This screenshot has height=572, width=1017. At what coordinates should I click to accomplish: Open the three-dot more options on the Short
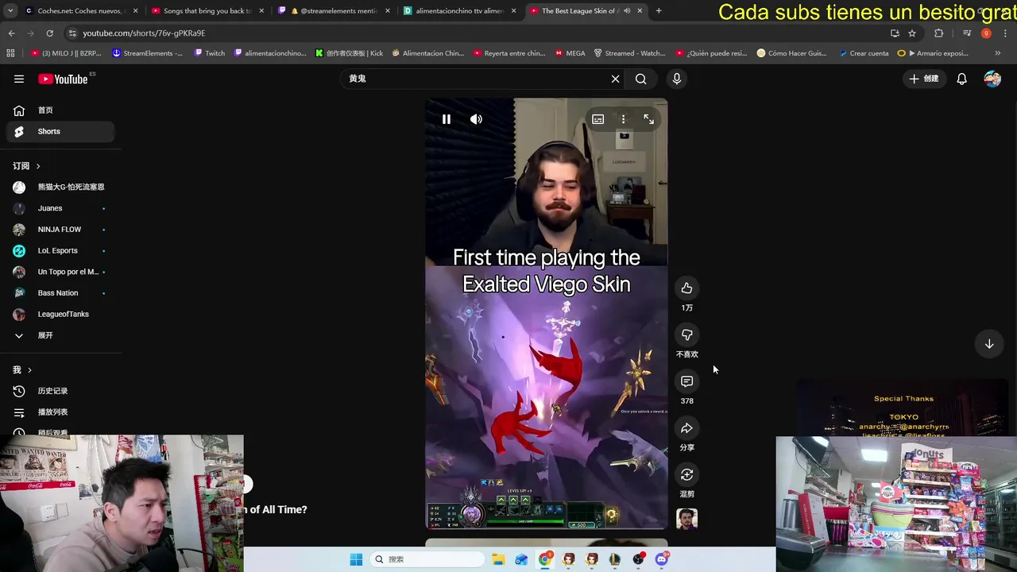click(623, 119)
